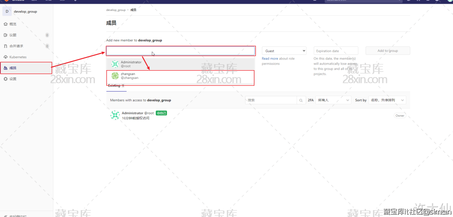Screen dimensions: 453x217
Task: Click the member 搜索 search box
Action: click(271, 100)
